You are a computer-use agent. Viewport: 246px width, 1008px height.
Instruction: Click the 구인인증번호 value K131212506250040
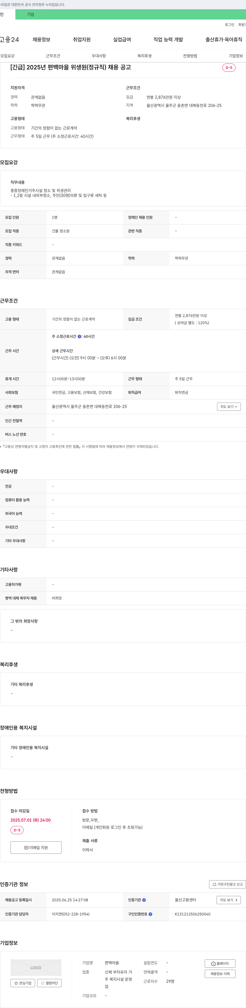193,914
